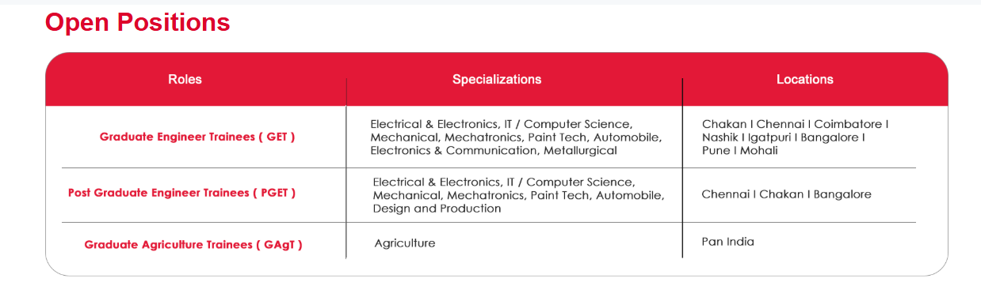This screenshot has width=981, height=286.
Task: Open Graduate Engineer Trainees (GET) role
Action: tap(197, 137)
